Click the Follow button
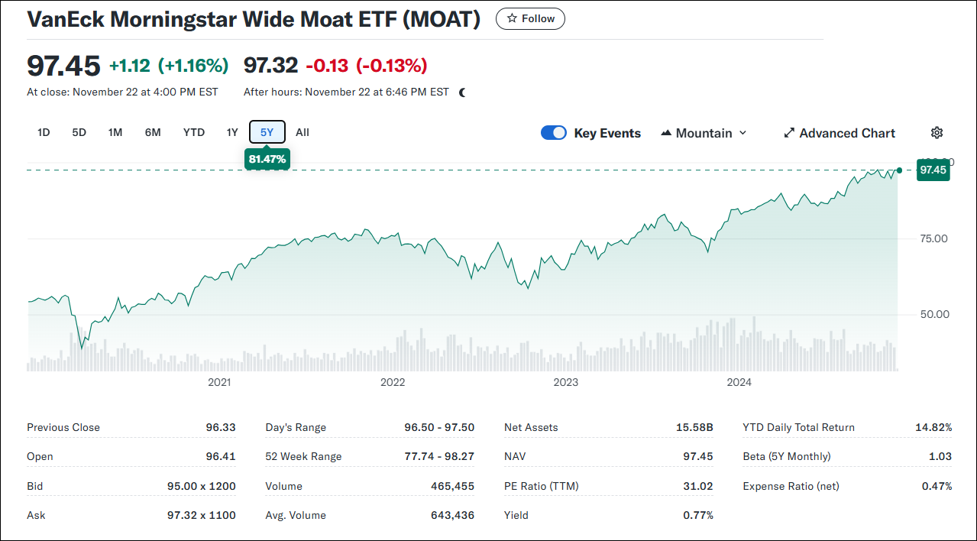The image size is (977, 541). [530, 18]
